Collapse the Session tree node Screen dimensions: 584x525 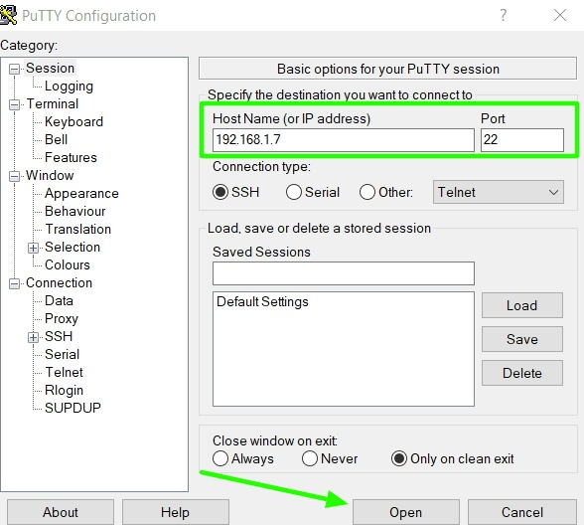[x=14, y=69]
